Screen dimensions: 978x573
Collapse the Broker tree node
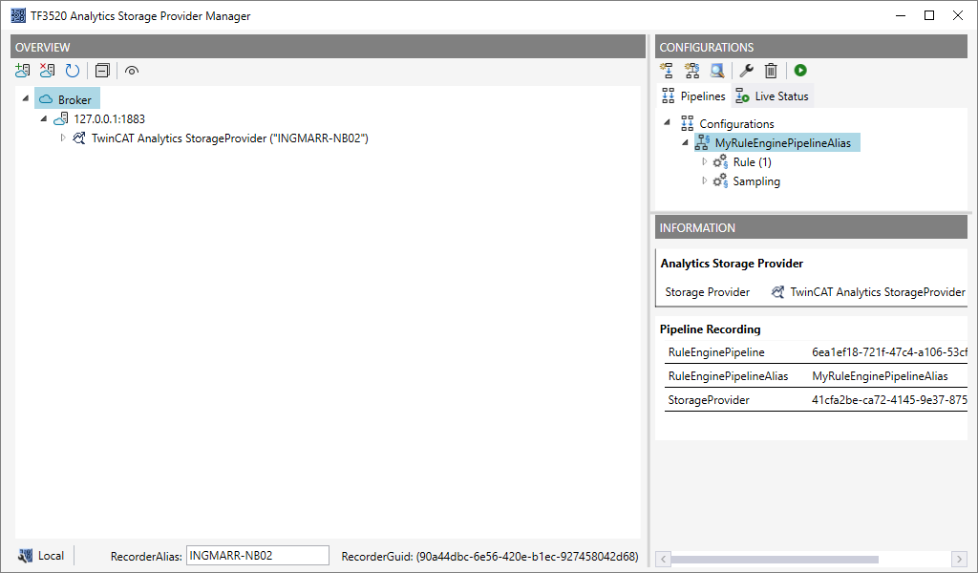point(26,98)
